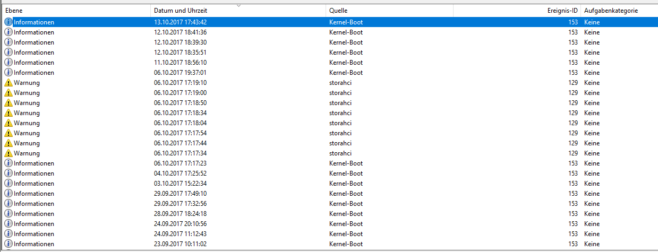
Task: Select the date 06.10.2017 17:19:10
Action: pos(180,83)
